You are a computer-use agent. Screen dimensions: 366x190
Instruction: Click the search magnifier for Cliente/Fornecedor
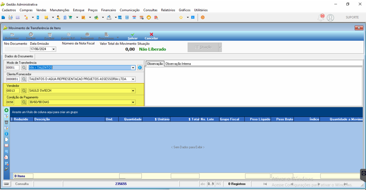click(x=24, y=79)
